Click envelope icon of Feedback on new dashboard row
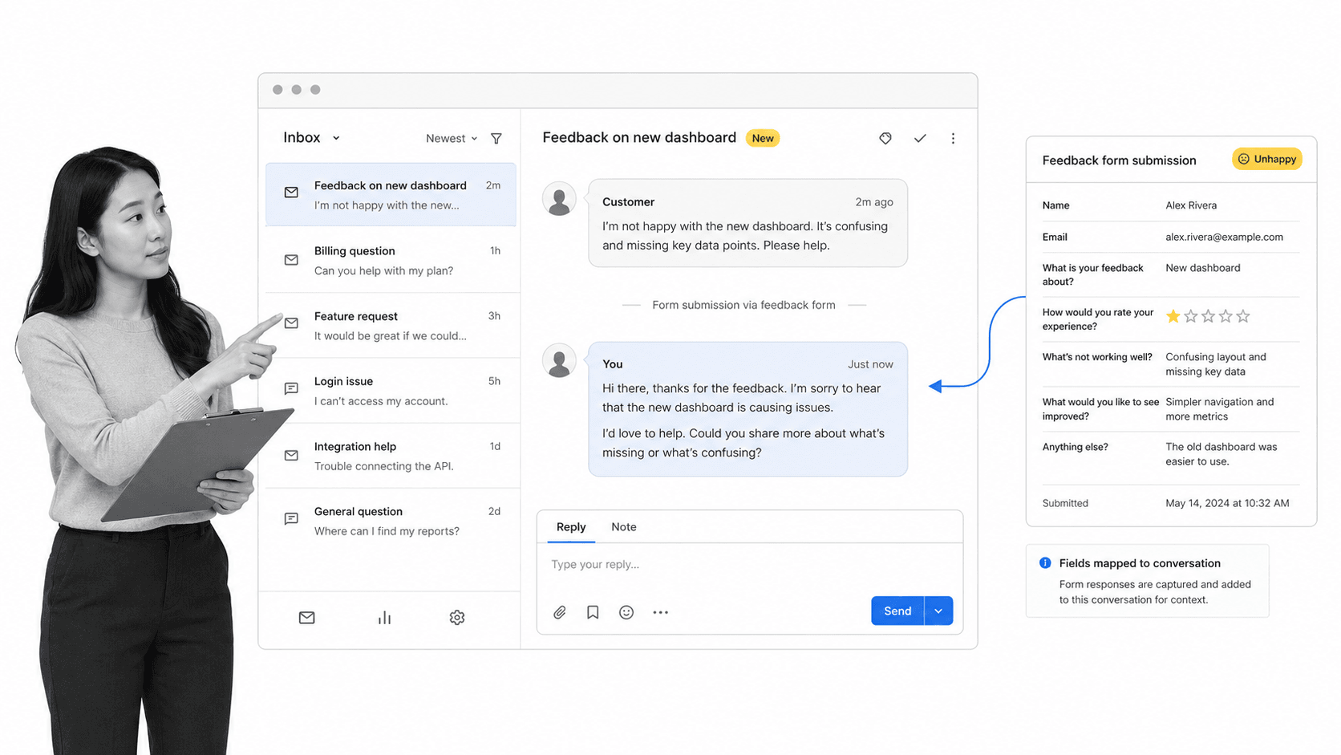This screenshot has height=755, width=1341. click(x=291, y=193)
